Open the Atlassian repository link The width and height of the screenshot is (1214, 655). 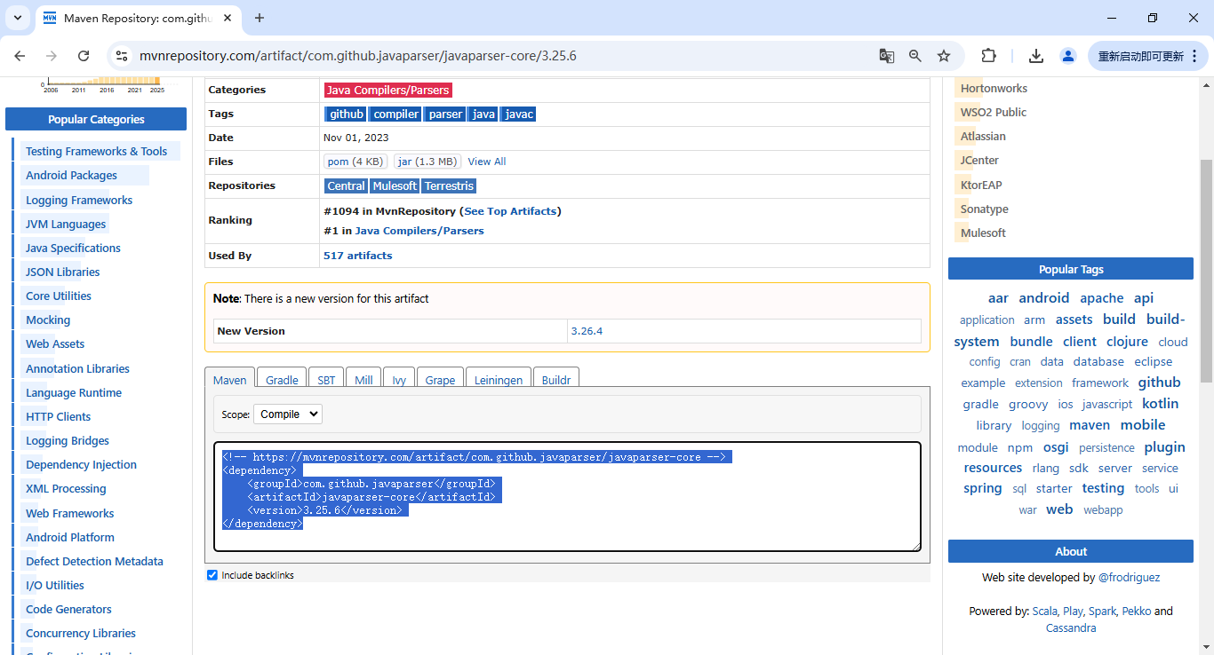point(983,136)
